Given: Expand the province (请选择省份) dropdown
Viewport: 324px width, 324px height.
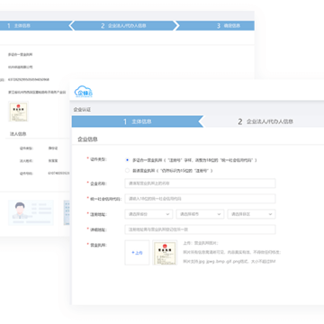Looking at the screenshot, I should pyautogui.click(x=148, y=214).
